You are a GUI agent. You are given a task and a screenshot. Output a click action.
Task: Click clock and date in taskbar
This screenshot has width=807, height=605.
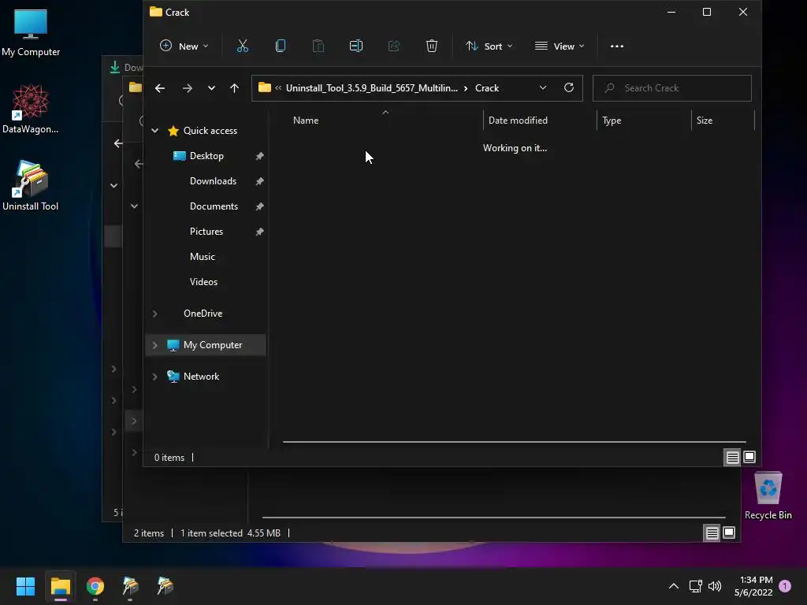(x=753, y=586)
